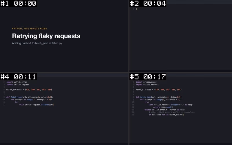Click "import urllib.request" in the 00:17 frame

point(147,85)
